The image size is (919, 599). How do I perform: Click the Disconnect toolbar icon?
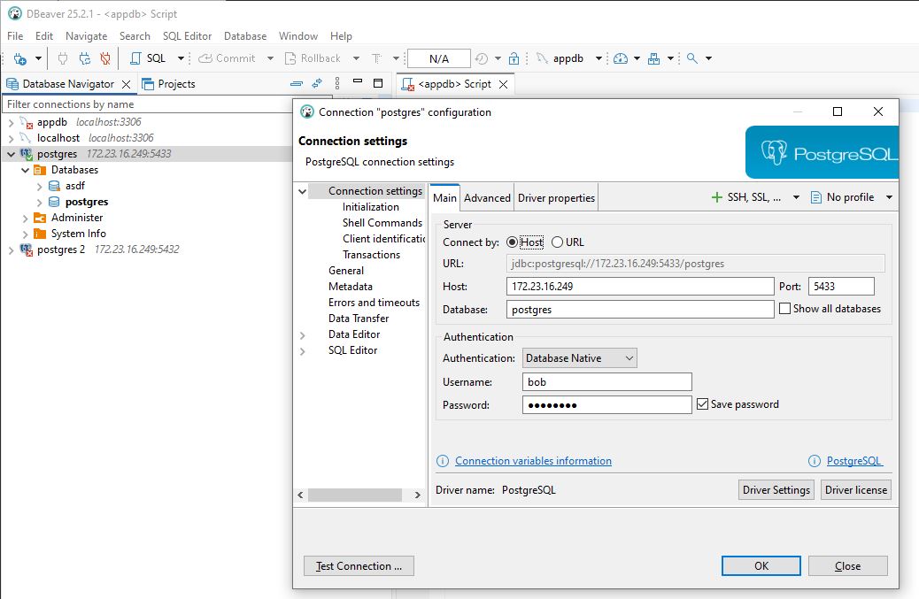(105, 58)
